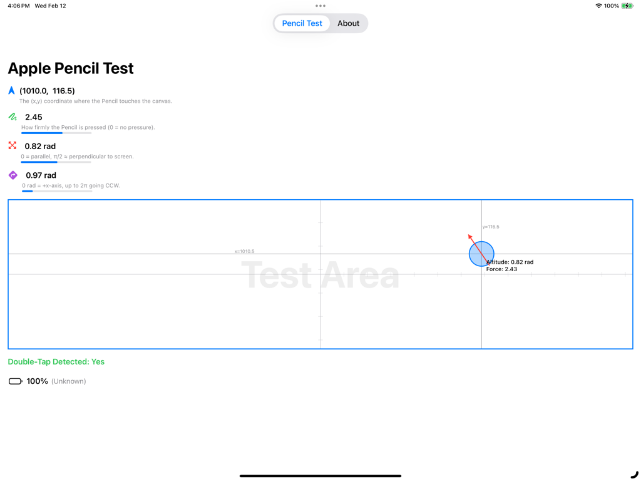Click the purple azimuth direction icon

tap(12, 175)
